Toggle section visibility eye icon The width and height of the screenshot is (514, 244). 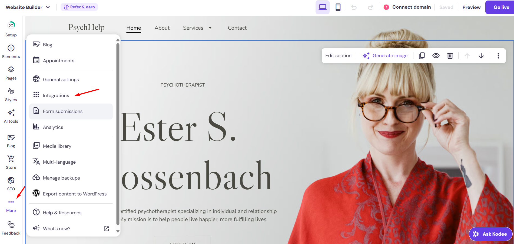436,56
